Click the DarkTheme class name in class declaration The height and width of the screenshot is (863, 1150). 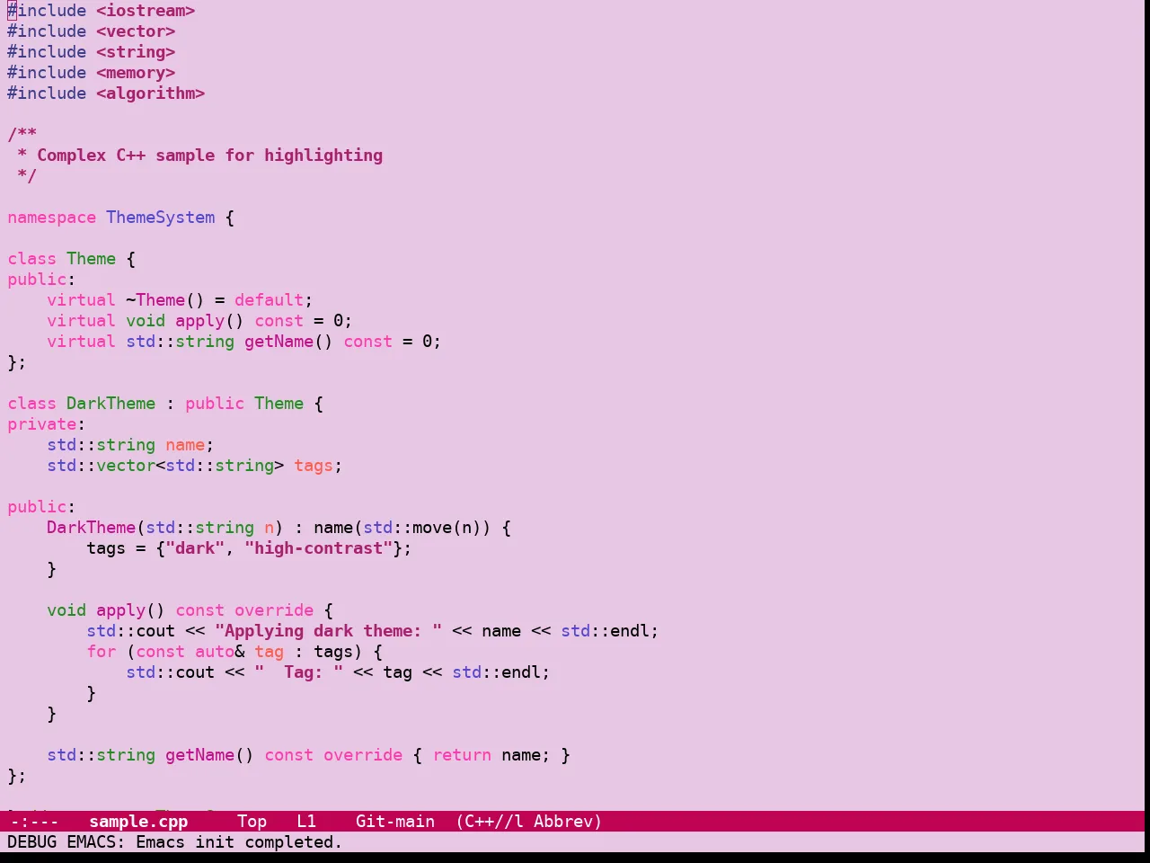(111, 404)
